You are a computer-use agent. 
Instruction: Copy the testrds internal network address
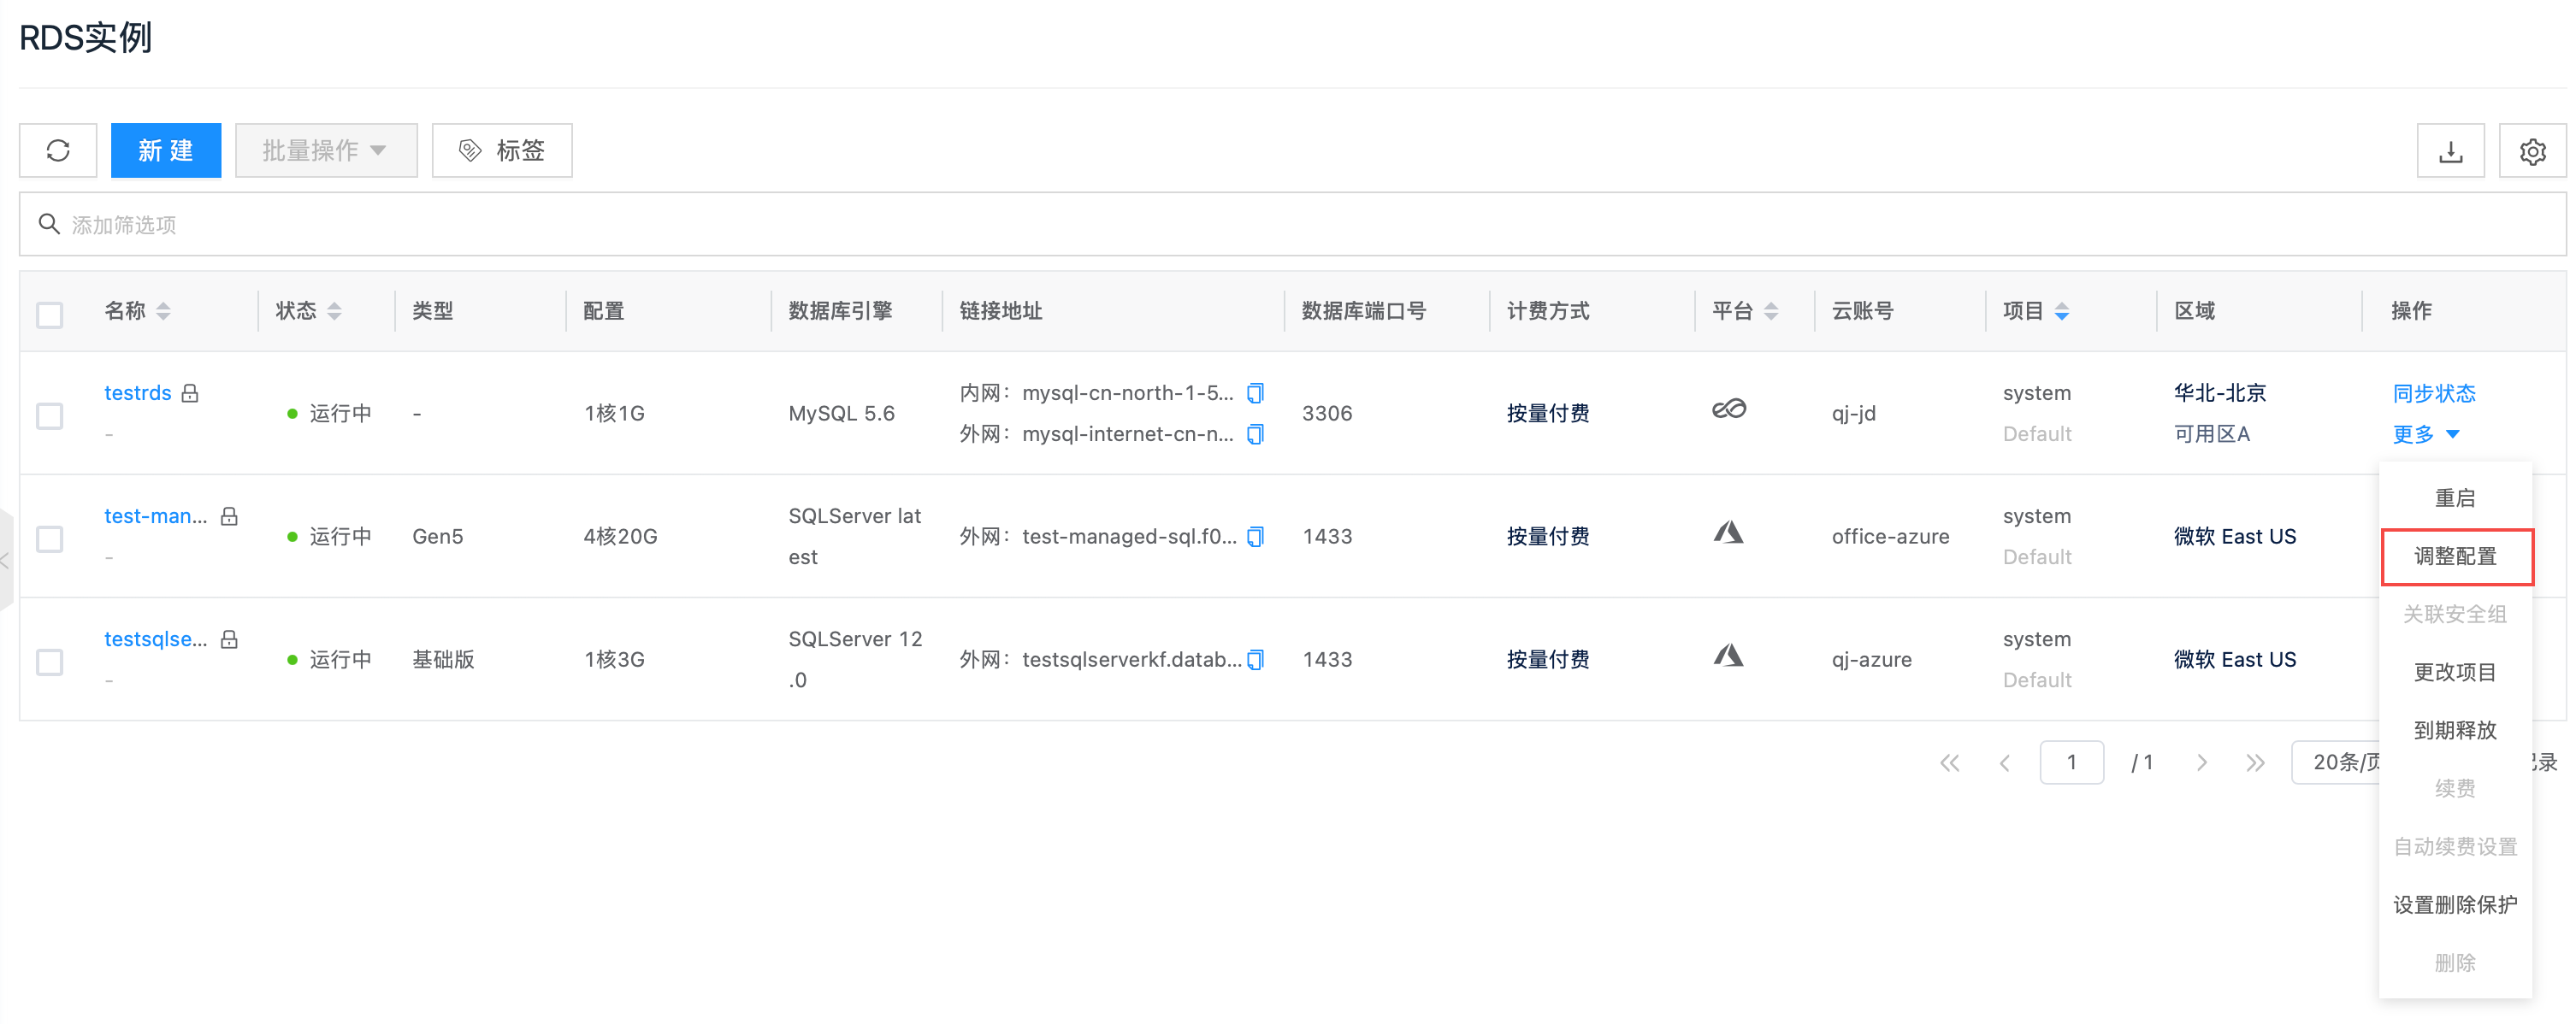pos(1255,392)
